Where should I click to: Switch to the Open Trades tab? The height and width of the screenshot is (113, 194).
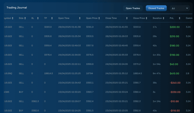tap(133, 8)
